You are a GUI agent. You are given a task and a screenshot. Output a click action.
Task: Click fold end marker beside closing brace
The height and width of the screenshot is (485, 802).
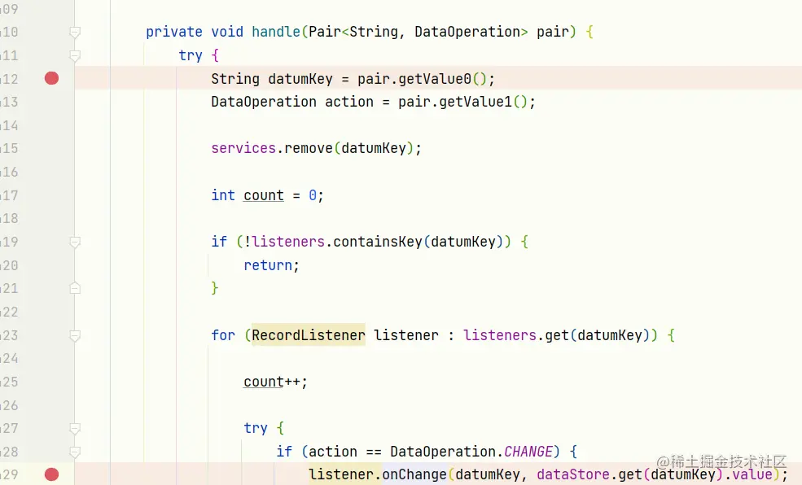point(75,288)
